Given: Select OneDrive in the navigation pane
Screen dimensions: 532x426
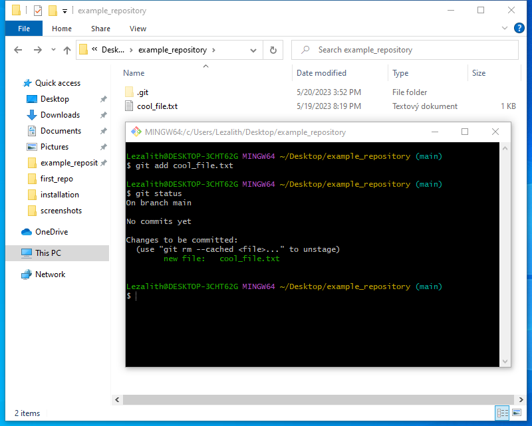Looking at the screenshot, I should (52, 232).
